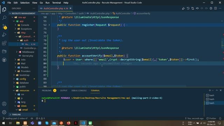Click the new terminal plus icon
Viewport: 224px width, 126px height.
coord(210,90)
